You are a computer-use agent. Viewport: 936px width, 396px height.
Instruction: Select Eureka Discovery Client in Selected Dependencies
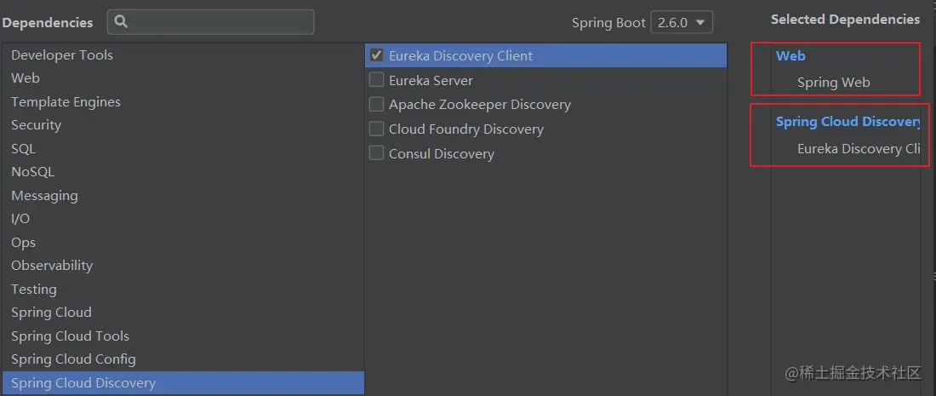pos(858,149)
